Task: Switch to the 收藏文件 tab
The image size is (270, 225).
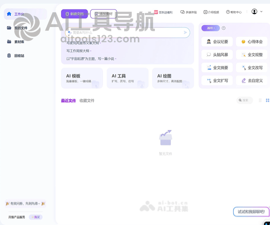Action: click(x=87, y=100)
